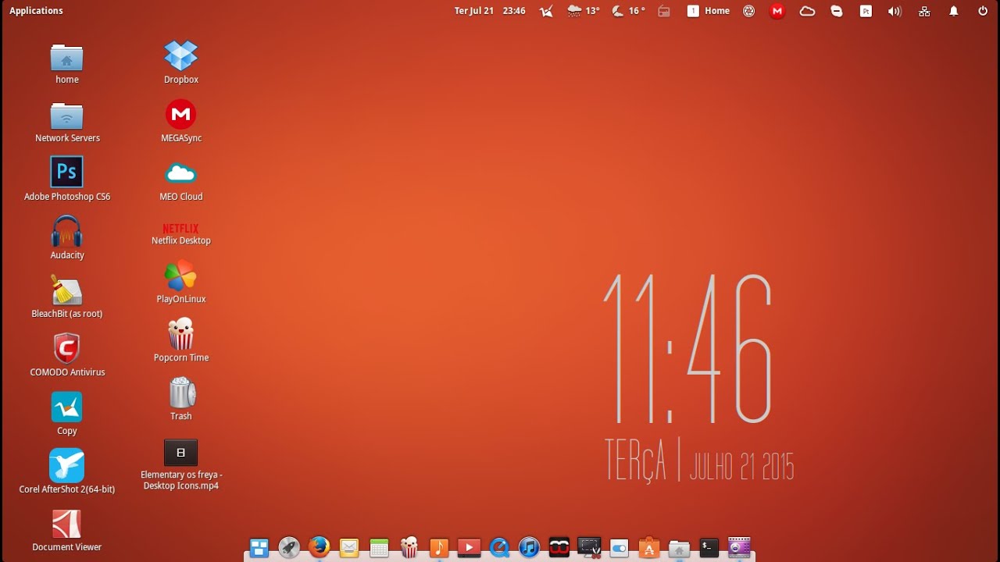Open BleachBit (as root) icon
This screenshot has width=1000, height=562.
pos(66,290)
